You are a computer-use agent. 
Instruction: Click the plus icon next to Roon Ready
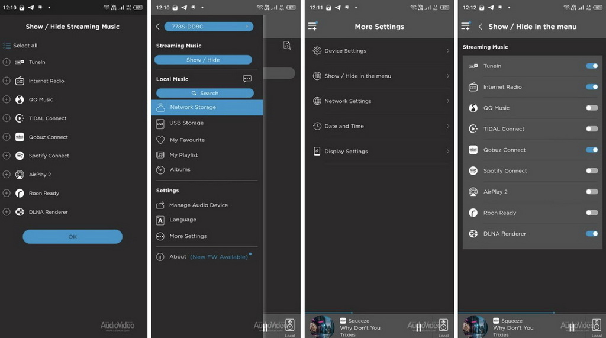point(7,193)
